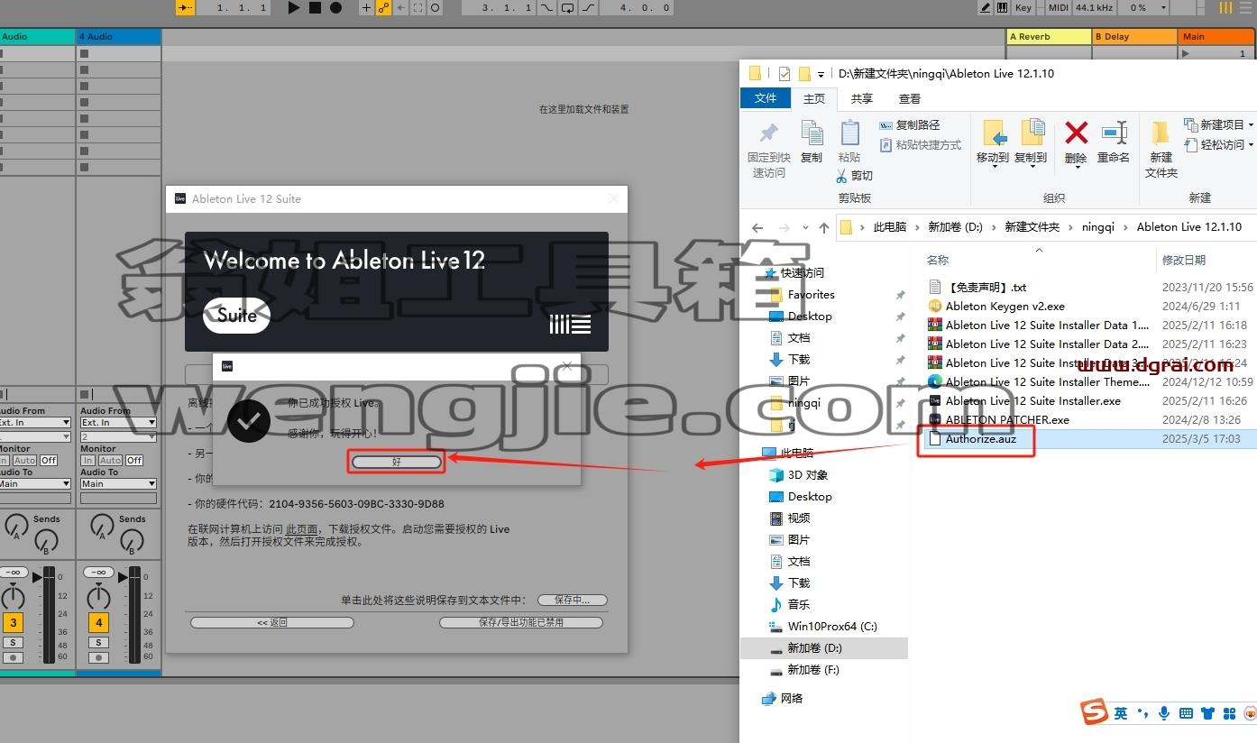This screenshot has height=743, width=1257.
Task: Switch to 共享 ribbon tab
Action: click(x=862, y=98)
